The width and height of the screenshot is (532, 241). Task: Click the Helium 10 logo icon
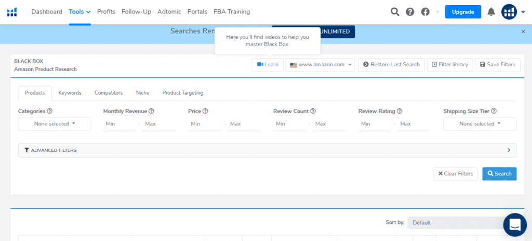point(12,12)
